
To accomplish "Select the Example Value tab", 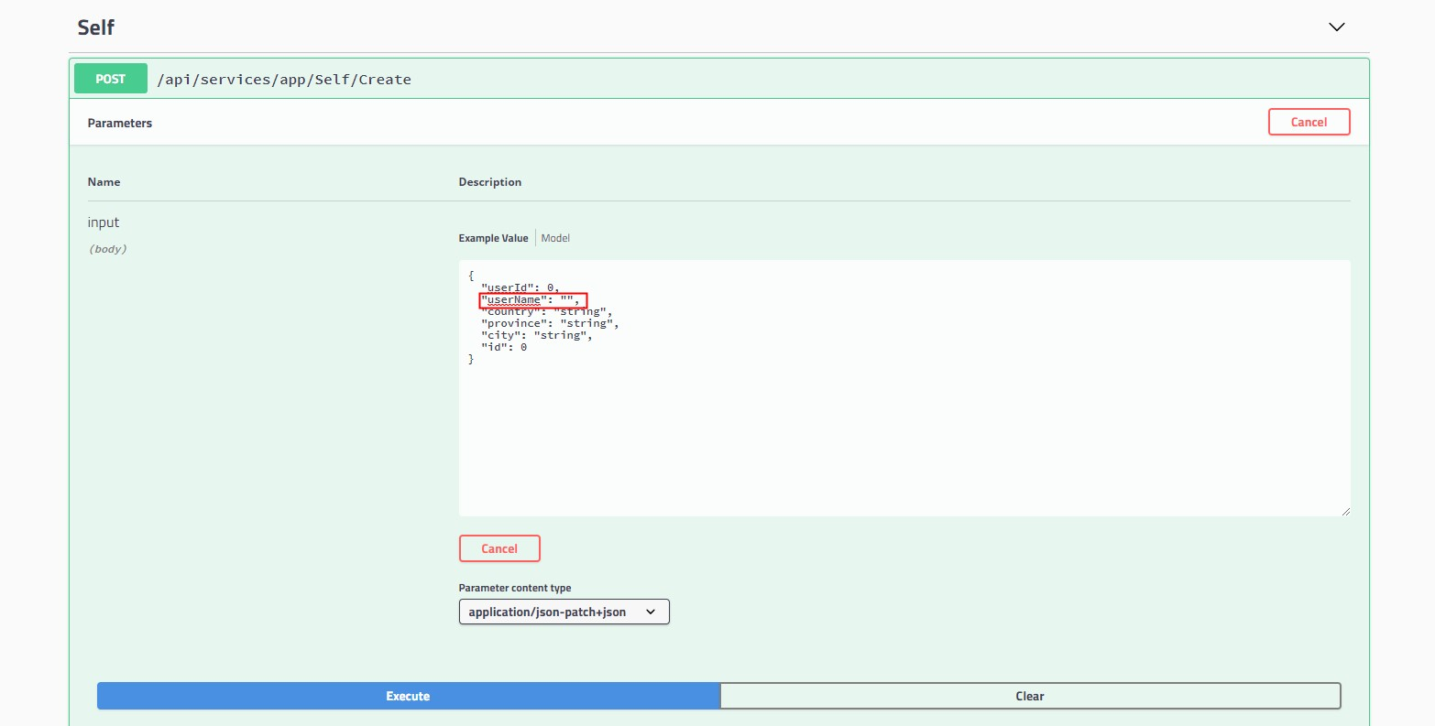I will click(493, 238).
